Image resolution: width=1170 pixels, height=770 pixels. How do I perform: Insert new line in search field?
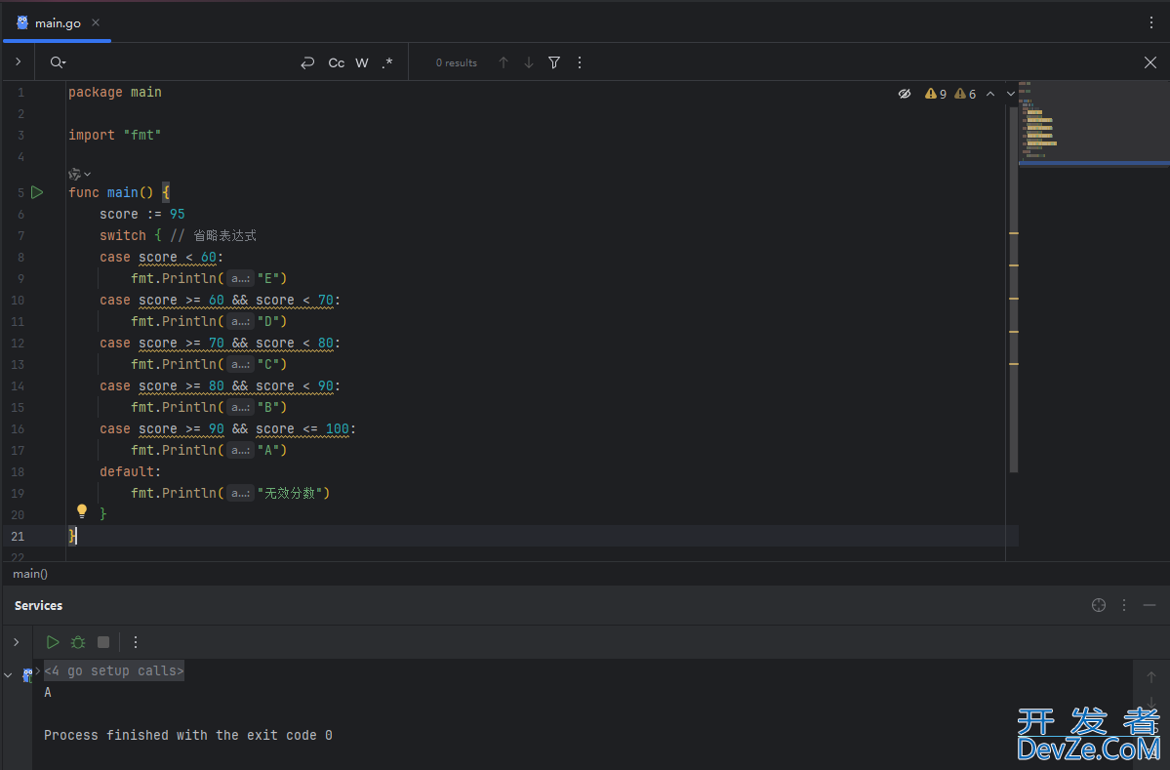click(307, 62)
